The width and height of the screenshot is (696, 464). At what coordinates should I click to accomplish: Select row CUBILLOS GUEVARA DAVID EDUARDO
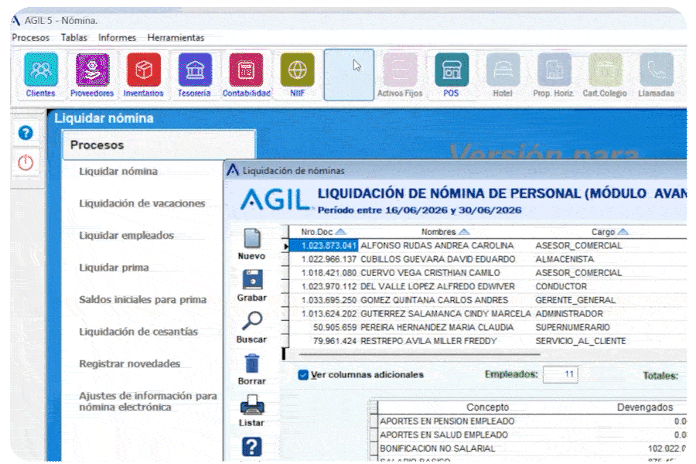[487, 259]
